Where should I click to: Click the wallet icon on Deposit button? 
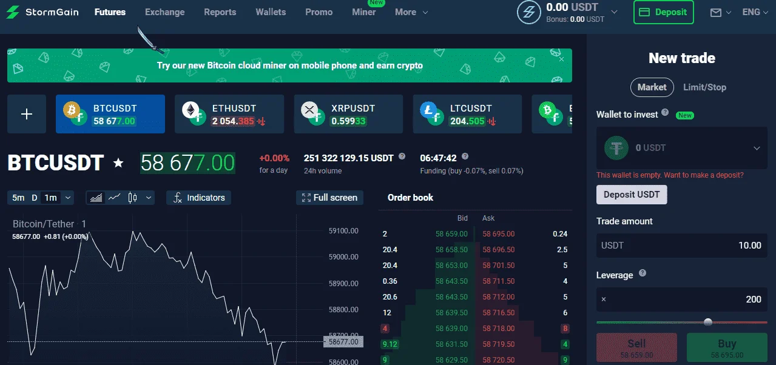645,12
